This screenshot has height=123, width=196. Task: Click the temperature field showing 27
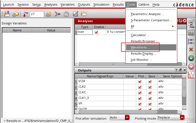[37, 14]
